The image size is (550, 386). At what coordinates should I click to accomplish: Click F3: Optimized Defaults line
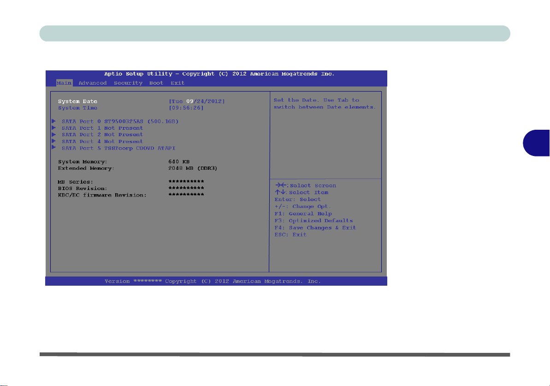point(313,220)
